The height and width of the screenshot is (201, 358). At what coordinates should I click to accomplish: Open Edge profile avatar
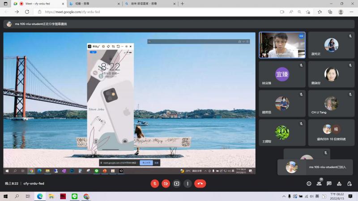[341, 12]
